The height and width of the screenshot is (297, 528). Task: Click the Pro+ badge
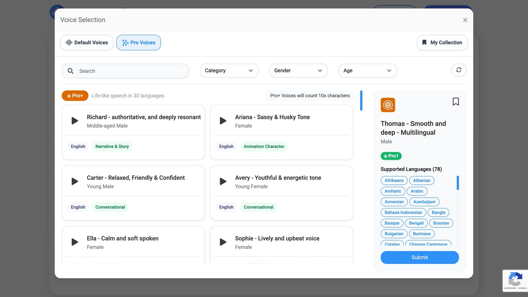(75, 96)
